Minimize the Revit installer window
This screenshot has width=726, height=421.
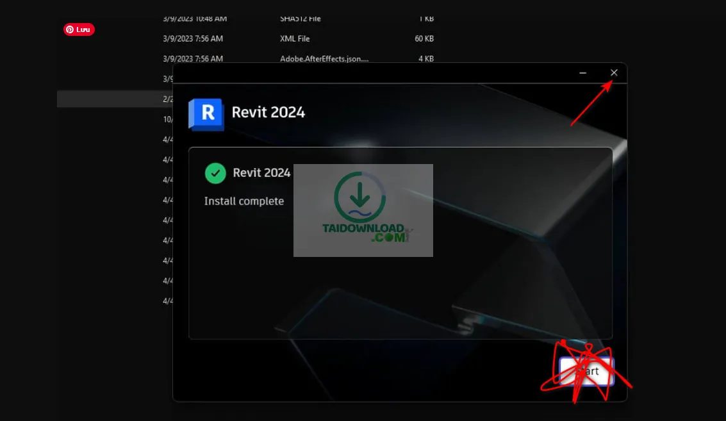582,72
